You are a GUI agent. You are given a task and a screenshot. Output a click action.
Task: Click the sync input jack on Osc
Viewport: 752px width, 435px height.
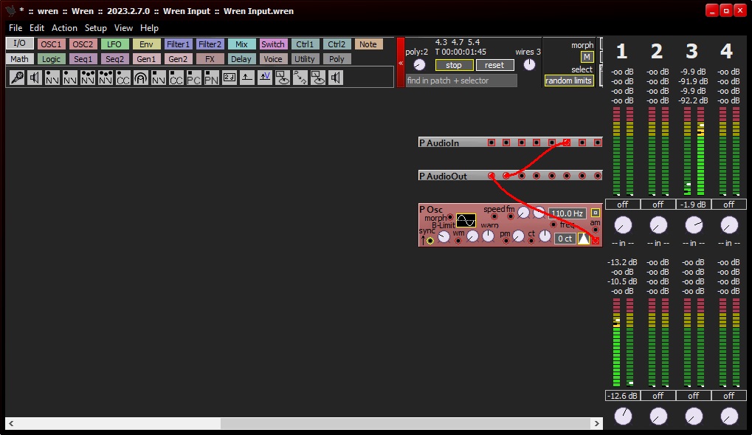click(430, 241)
